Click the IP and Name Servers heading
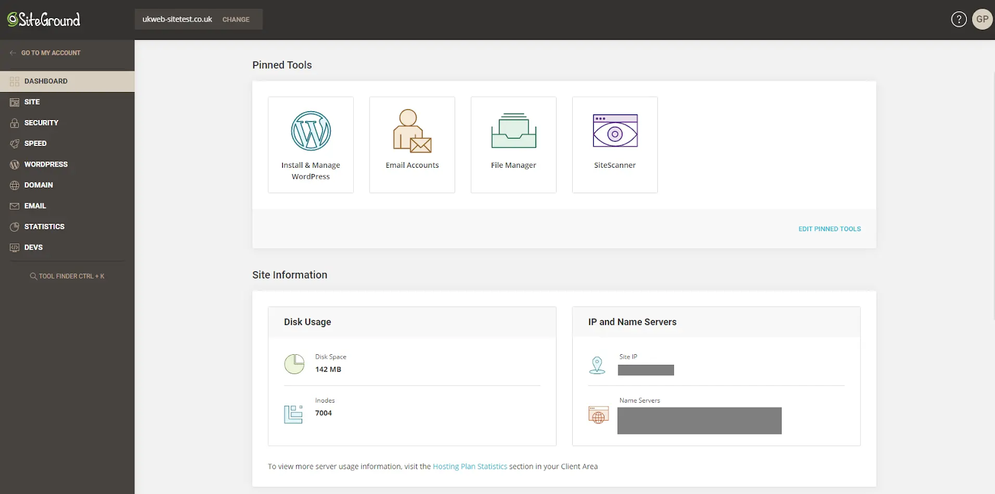995x494 pixels. (632, 322)
